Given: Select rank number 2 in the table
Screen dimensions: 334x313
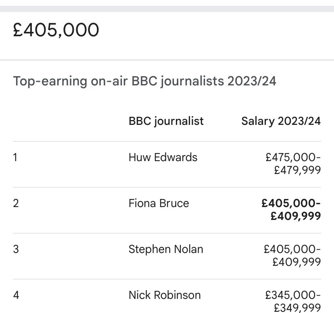Looking at the screenshot, I should (x=16, y=203).
